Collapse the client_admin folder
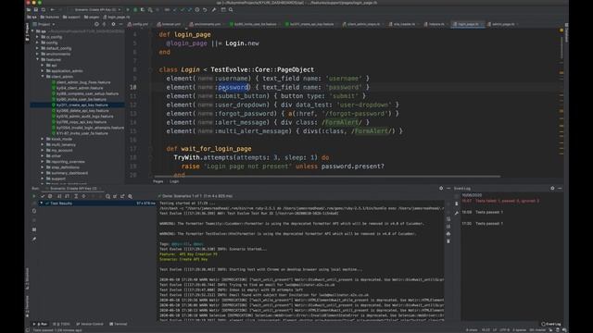This screenshot has height=333, width=593. 43,77
